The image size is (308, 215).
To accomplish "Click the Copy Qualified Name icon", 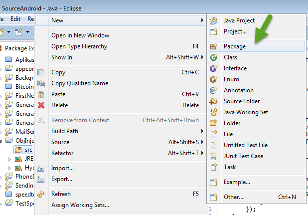I will click(41, 83).
